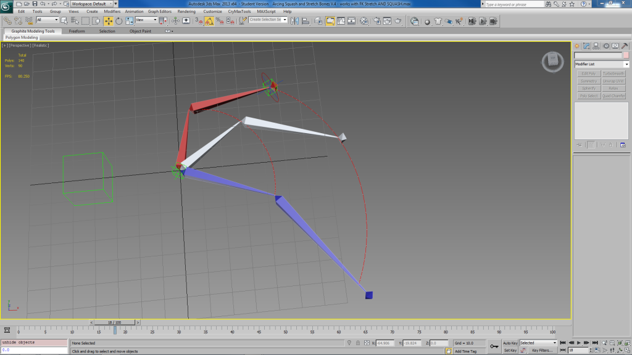Select the Move tool in main toolbar

pos(108,20)
